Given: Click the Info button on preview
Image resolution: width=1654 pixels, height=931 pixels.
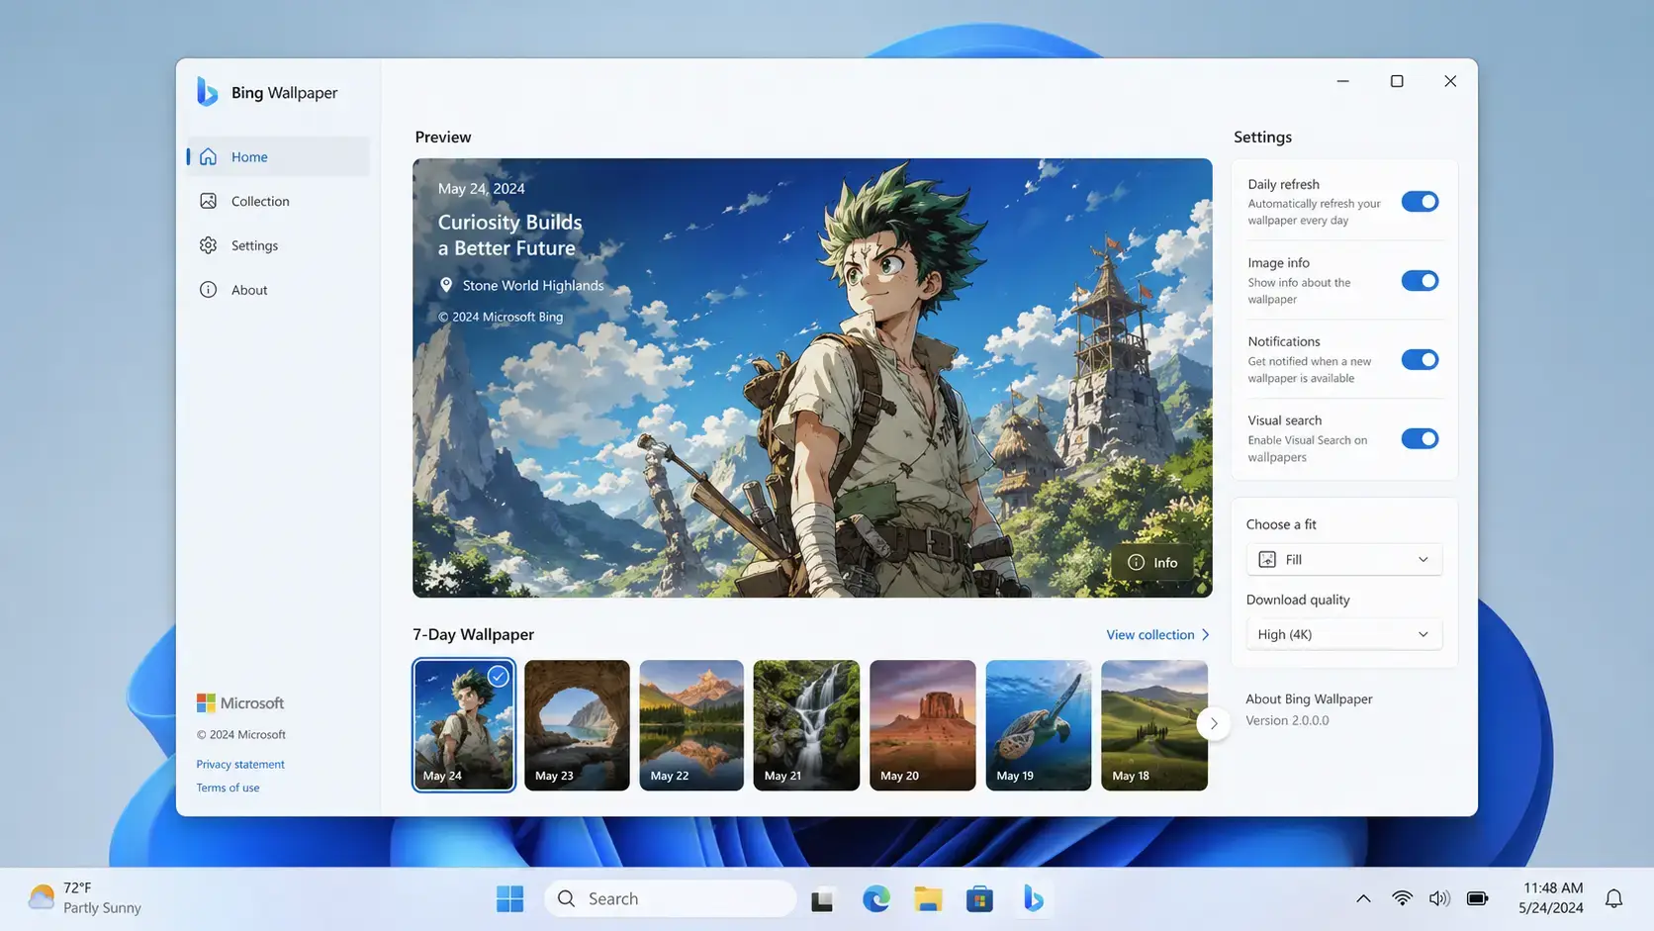Looking at the screenshot, I should (x=1152, y=562).
